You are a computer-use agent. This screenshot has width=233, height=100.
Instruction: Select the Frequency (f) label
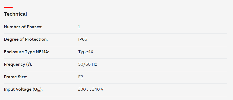pos(18,64)
